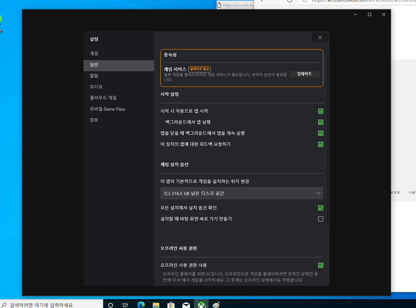Toggle 오프라인 사용 권한 사용 checkbox
Viewport: 416px width, 308px height.
click(x=321, y=265)
